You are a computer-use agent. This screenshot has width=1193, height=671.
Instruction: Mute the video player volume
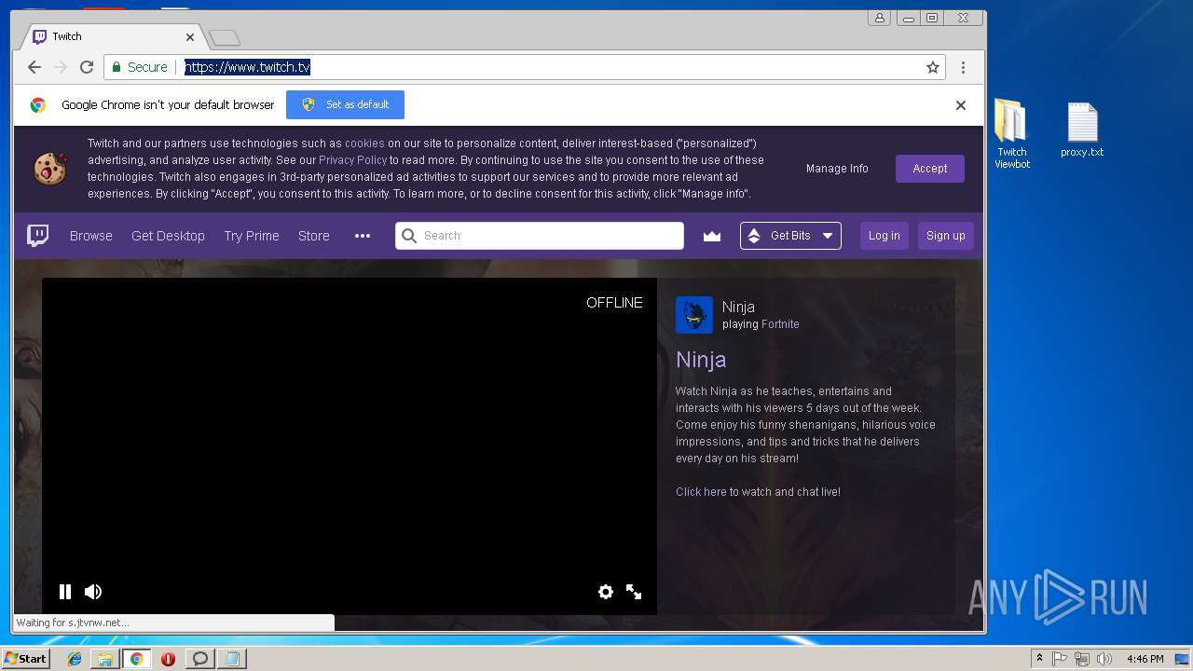pos(93,592)
